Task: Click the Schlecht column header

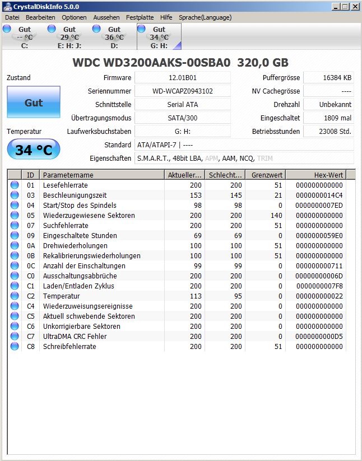Action: (x=225, y=175)
